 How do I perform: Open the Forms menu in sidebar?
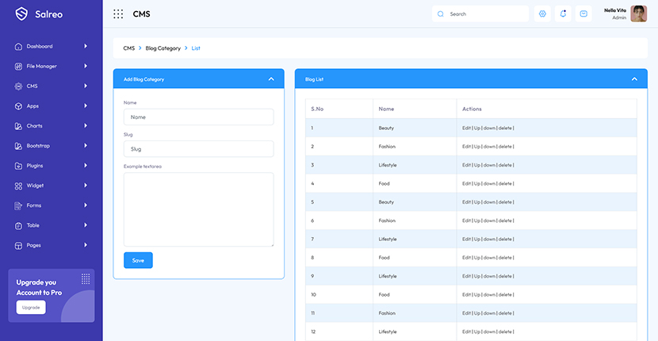(33, 205)
